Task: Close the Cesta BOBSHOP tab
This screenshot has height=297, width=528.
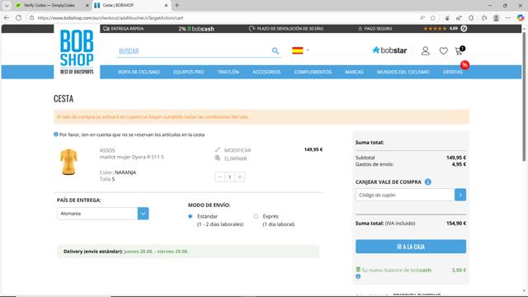Action: click(166, 6)
